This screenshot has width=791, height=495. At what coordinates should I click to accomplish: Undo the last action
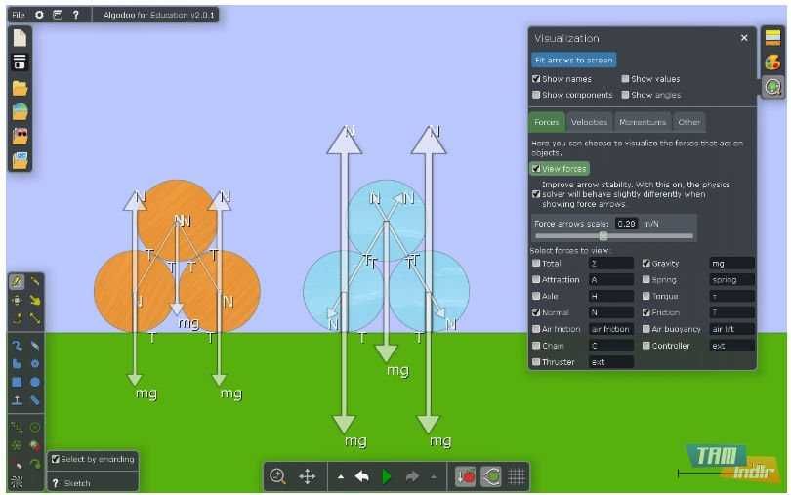coord(361,476)
